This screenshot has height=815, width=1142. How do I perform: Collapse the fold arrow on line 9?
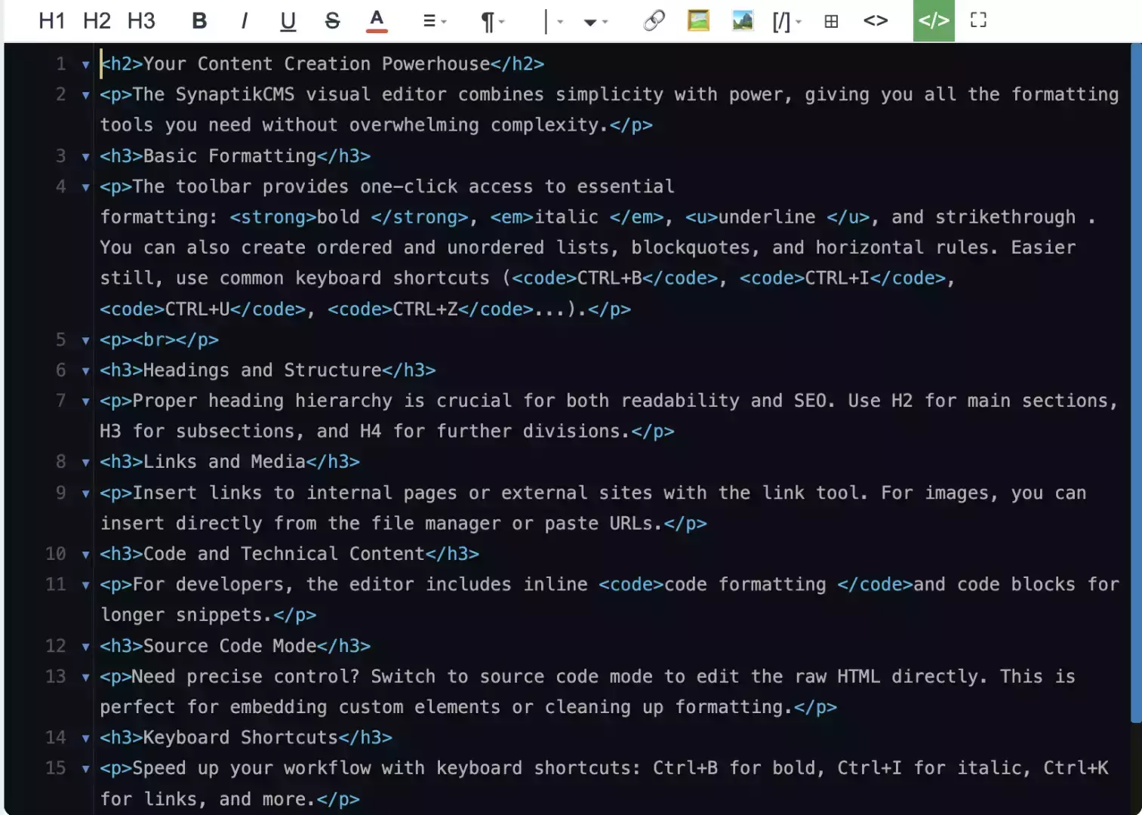(85, 494)
